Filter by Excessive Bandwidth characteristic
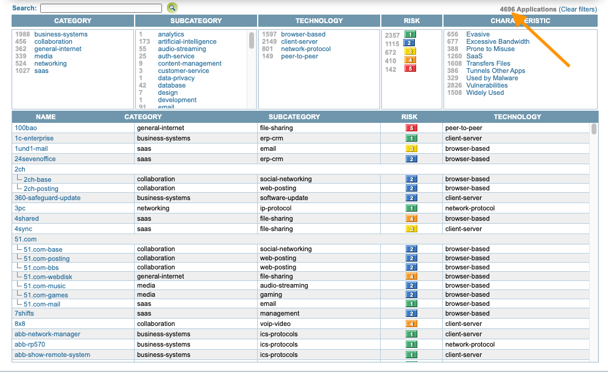608x374 pixels. tap(498, 41)
